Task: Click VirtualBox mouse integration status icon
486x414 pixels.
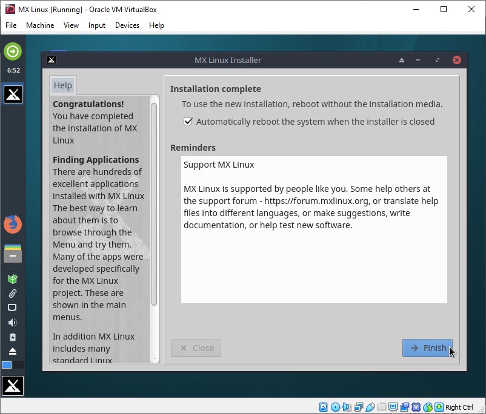Action: tap(428, 407)
